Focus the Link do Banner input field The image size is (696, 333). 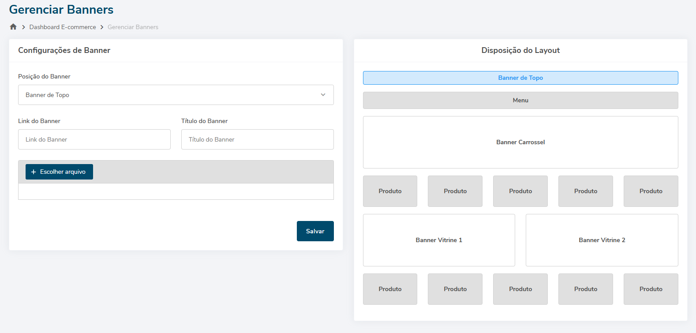point(94,139)
